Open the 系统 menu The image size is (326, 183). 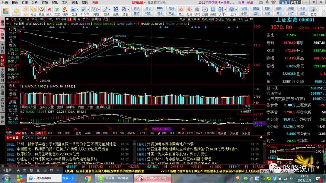5,2
